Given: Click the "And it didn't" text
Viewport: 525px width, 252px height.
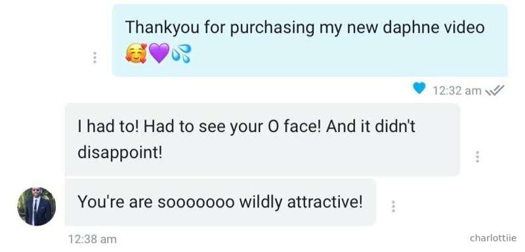Looking at the screenshot, I should [x=371, y=127].
